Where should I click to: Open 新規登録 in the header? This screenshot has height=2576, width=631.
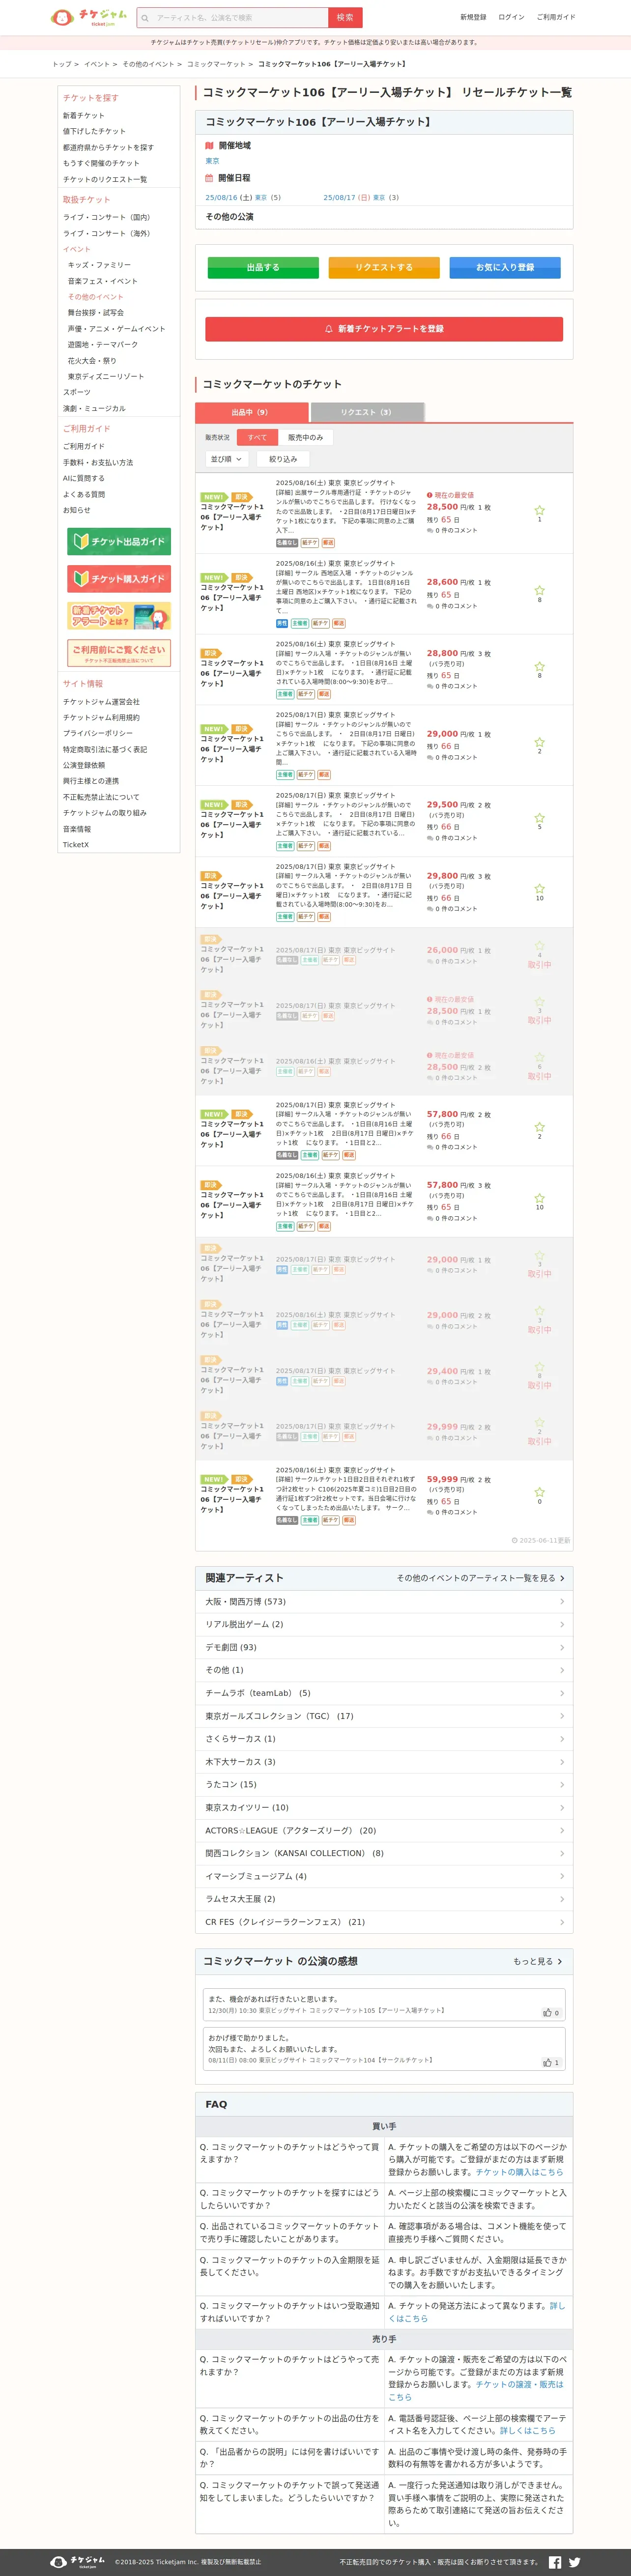pyautogui.click(x=473, y=17)
